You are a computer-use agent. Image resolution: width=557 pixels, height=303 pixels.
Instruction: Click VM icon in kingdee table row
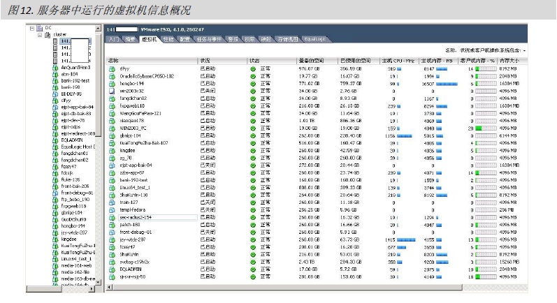(113, 150)
